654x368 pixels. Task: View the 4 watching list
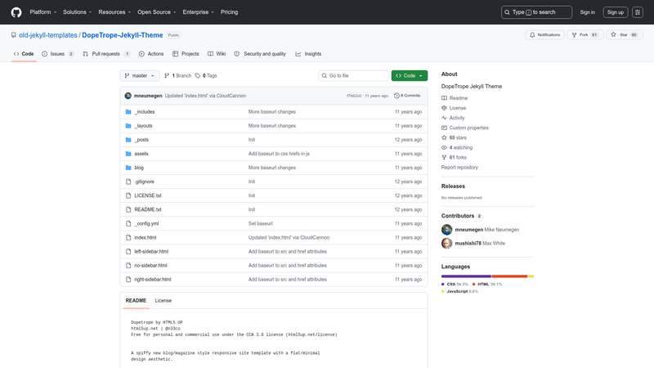(457, 148)
